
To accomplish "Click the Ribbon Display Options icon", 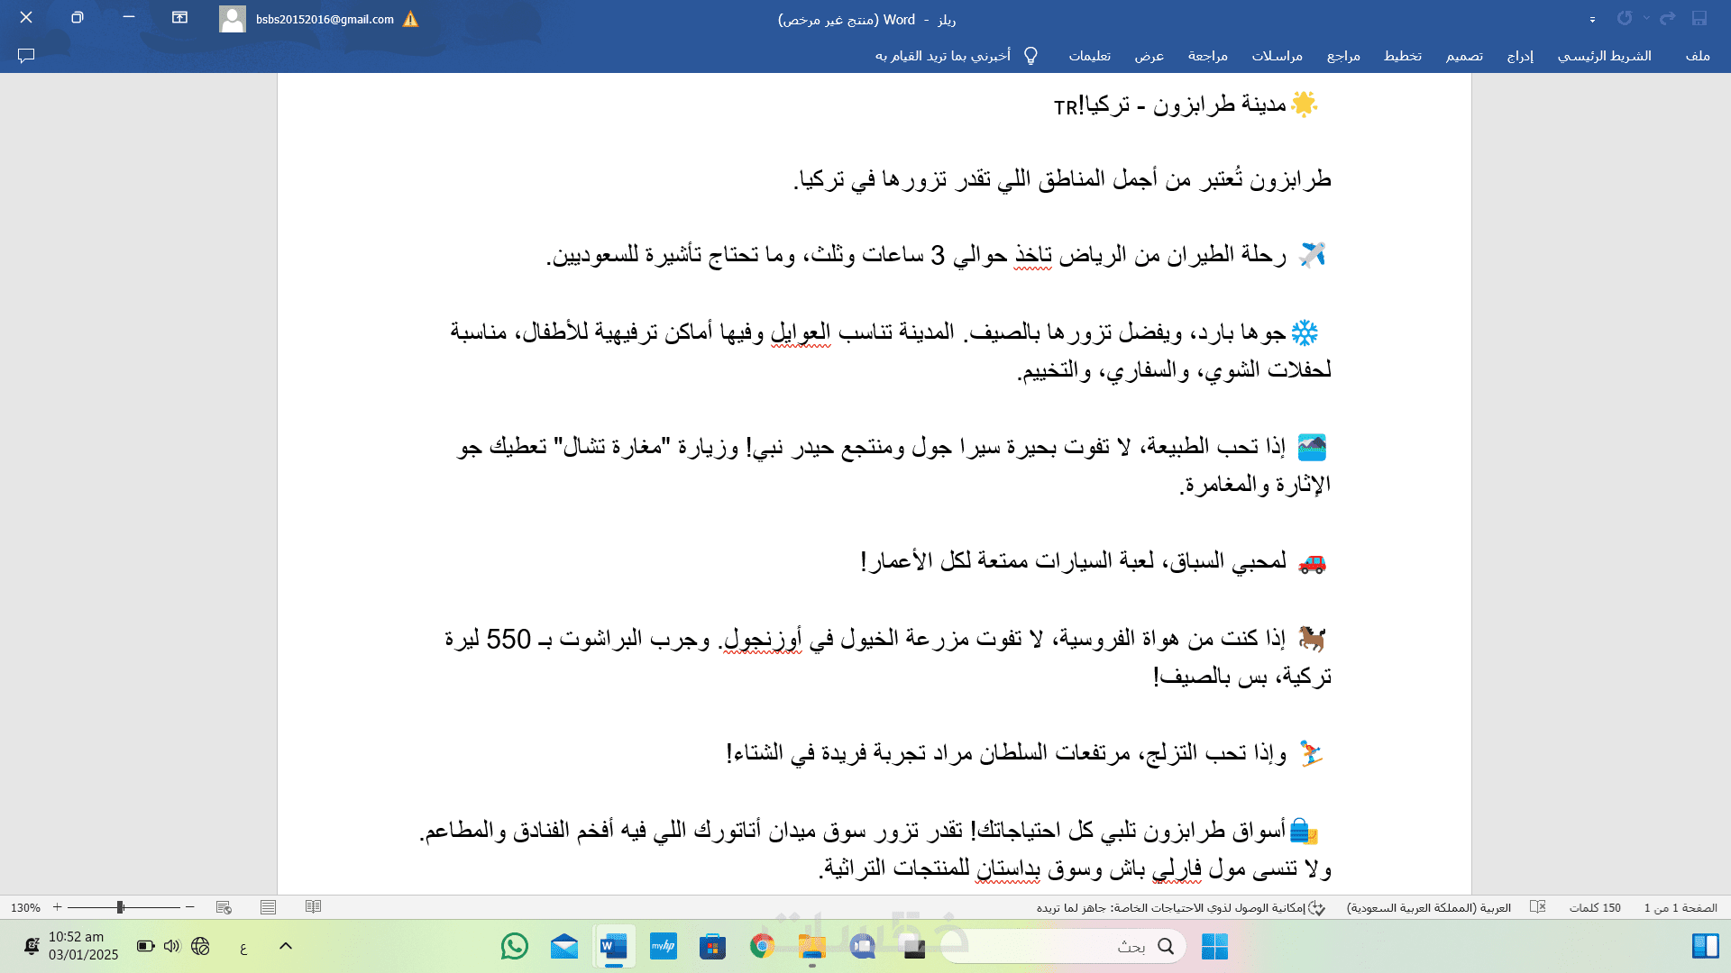I will pos(179,18).
